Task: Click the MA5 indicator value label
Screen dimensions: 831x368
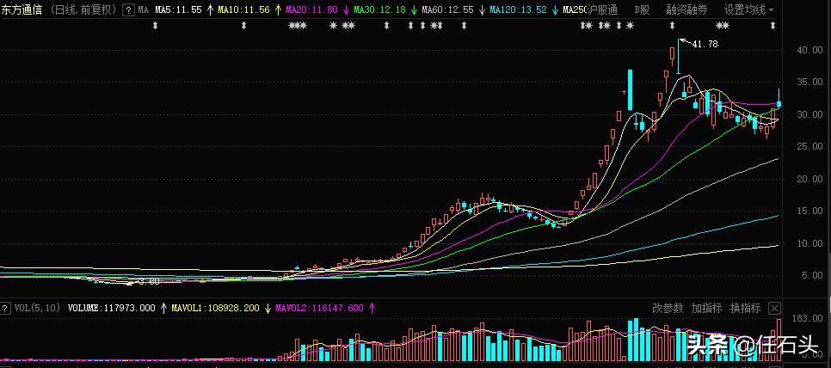Action: 178,9
